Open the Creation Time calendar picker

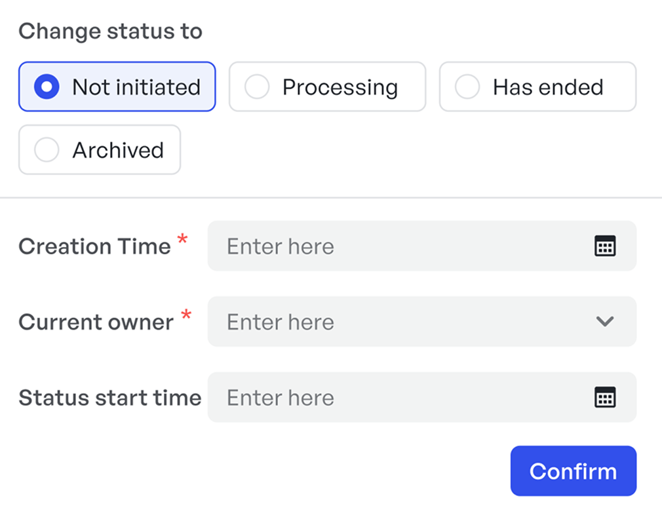point(604,246)
